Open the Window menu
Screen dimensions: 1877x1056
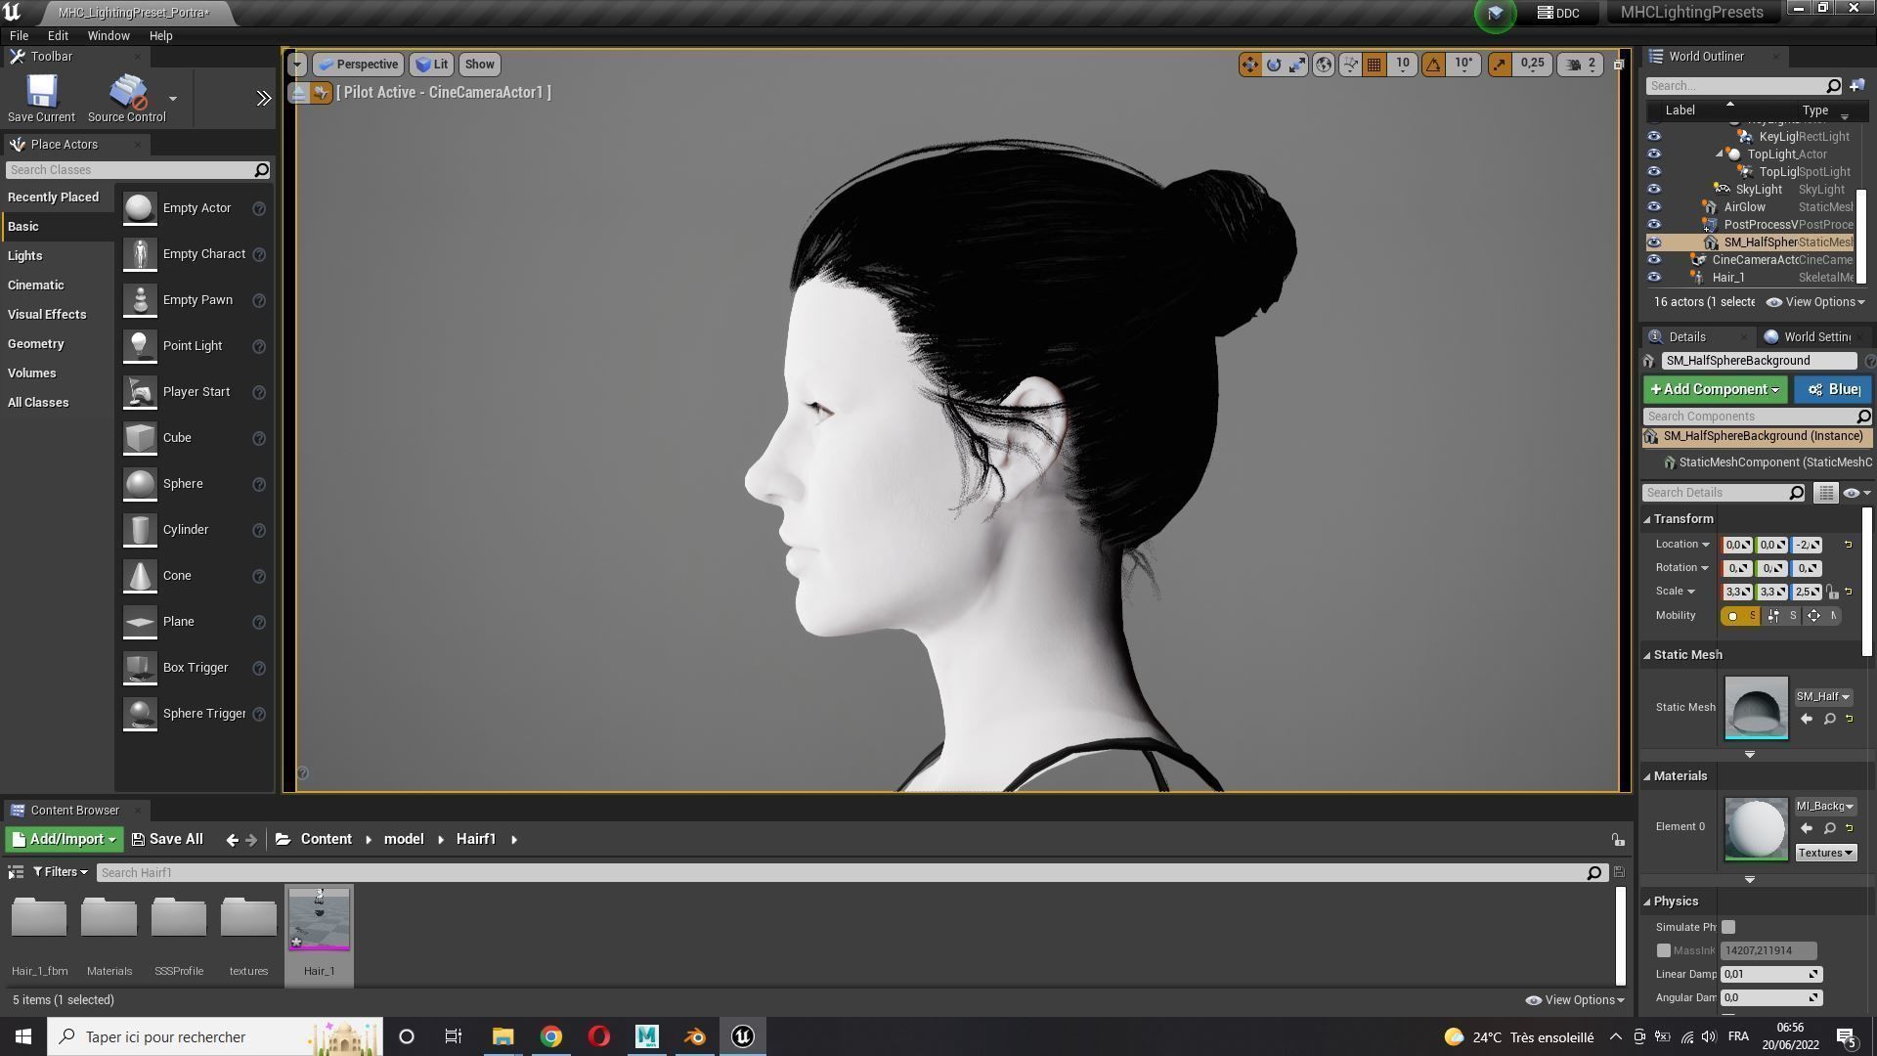[x=109, y=36]
